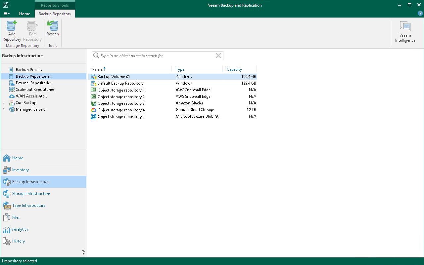Screen dimensions: 424x265
Task: Click the Add Repository icon
Action: point(12,26)
